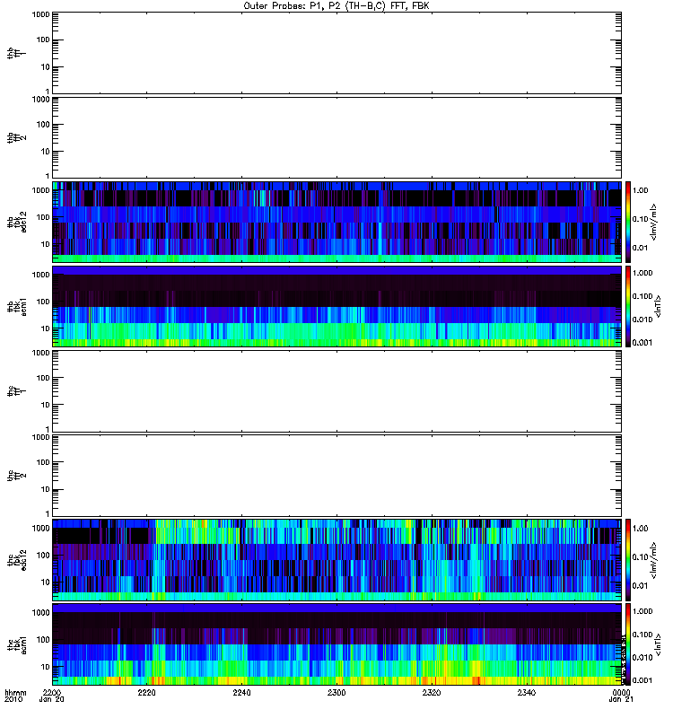Select the thb FFT 2 vertical axis label
The height and width of the screenshot is (718, 673).
click(x=16, y=138)
